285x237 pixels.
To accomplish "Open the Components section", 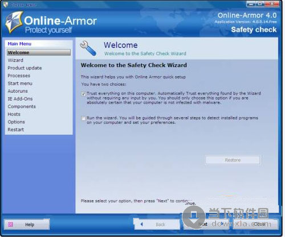I will click(22, 106).
